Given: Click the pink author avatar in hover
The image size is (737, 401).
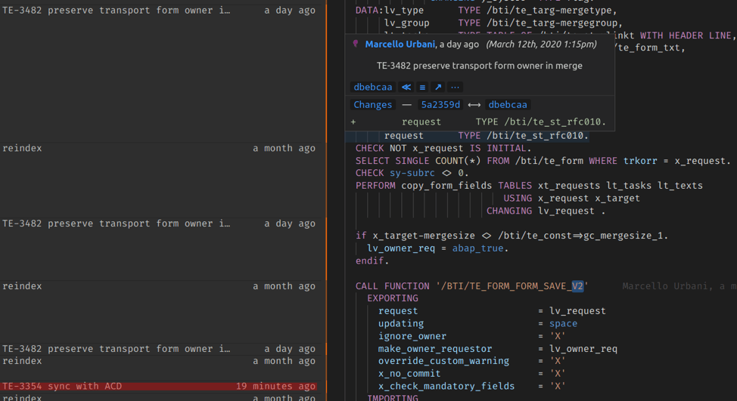Looking at the screenshot, I should coord(356,44).
